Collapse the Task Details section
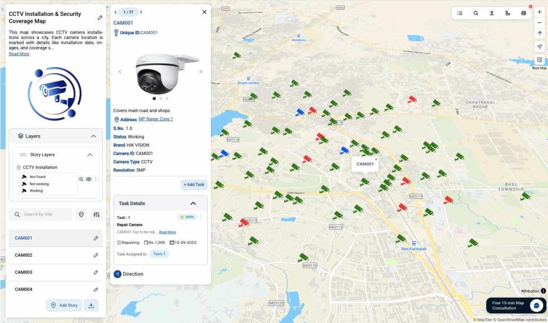The width and height of the screenshot is (548, 323). pos(193,203)
